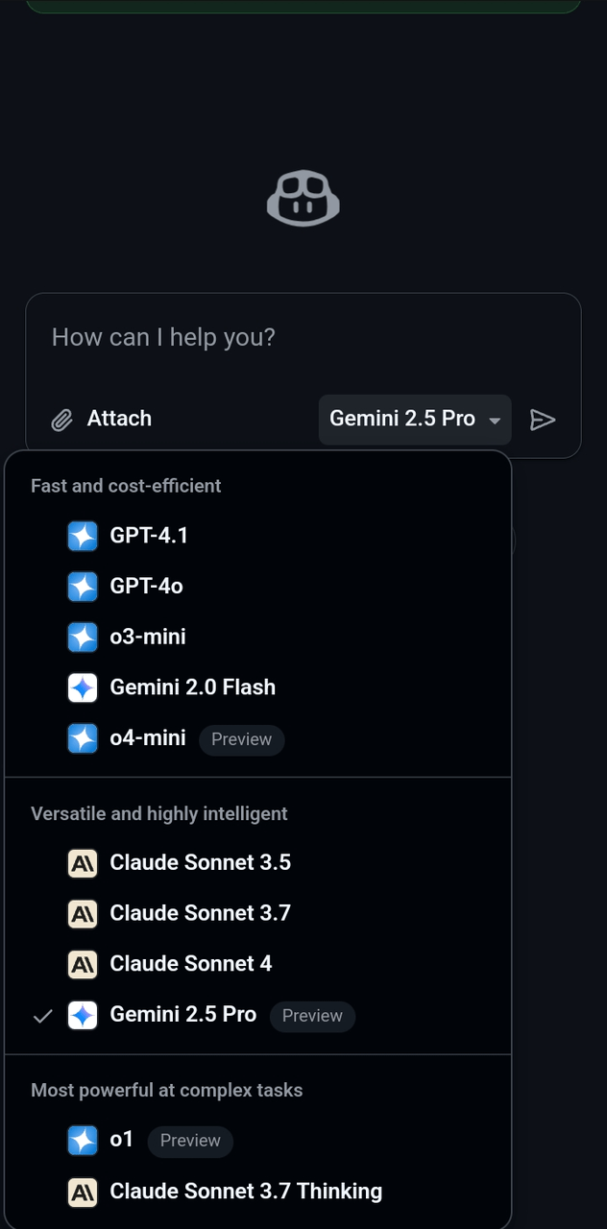Choose Claude Sonnet 4 model
The height and width of the screenshot is (1229, 607).
click(190, 964)
